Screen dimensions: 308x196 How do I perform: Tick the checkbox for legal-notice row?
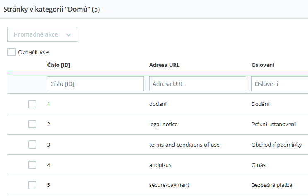click(32, 124)
